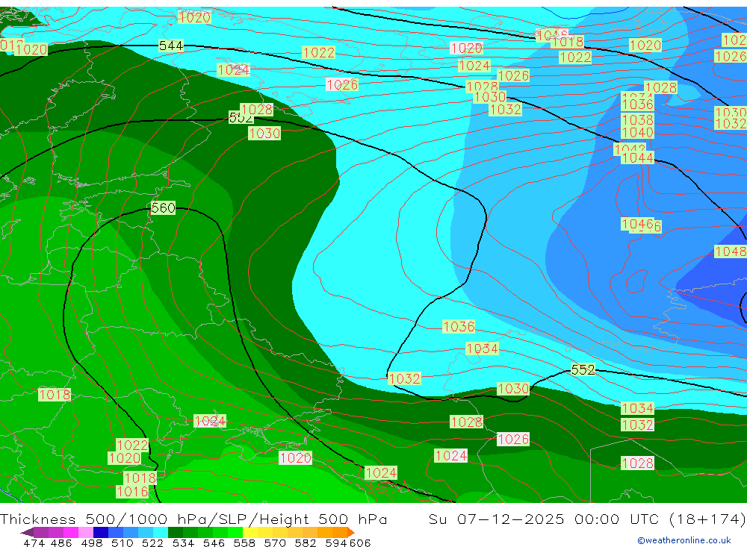Click the forecast date 'Su 07-12-2025 00:00 UTC'

point(543,519)
